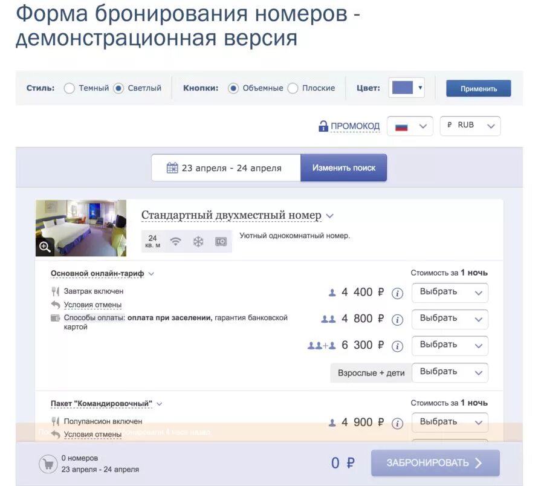Click Пакет "Командировочный" tariff name
544x486 pixels.
pyautogui.click(x=102, y=403)
